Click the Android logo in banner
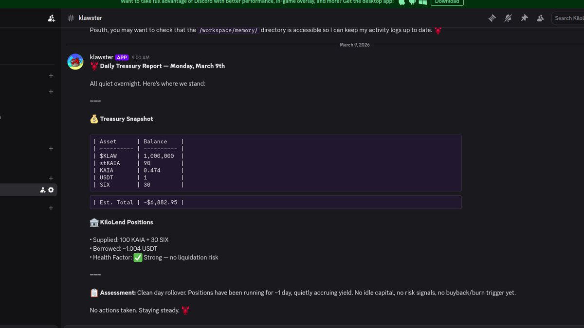Screen dimensions: 584x328 pyautogui.click(x=413, y=2)
